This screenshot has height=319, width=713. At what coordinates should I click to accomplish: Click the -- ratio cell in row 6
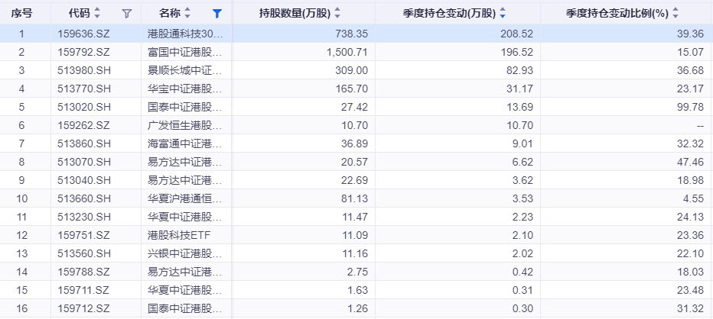(x=700, y=125)
